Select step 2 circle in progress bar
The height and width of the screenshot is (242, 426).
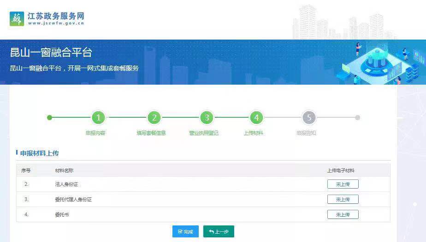154,118
